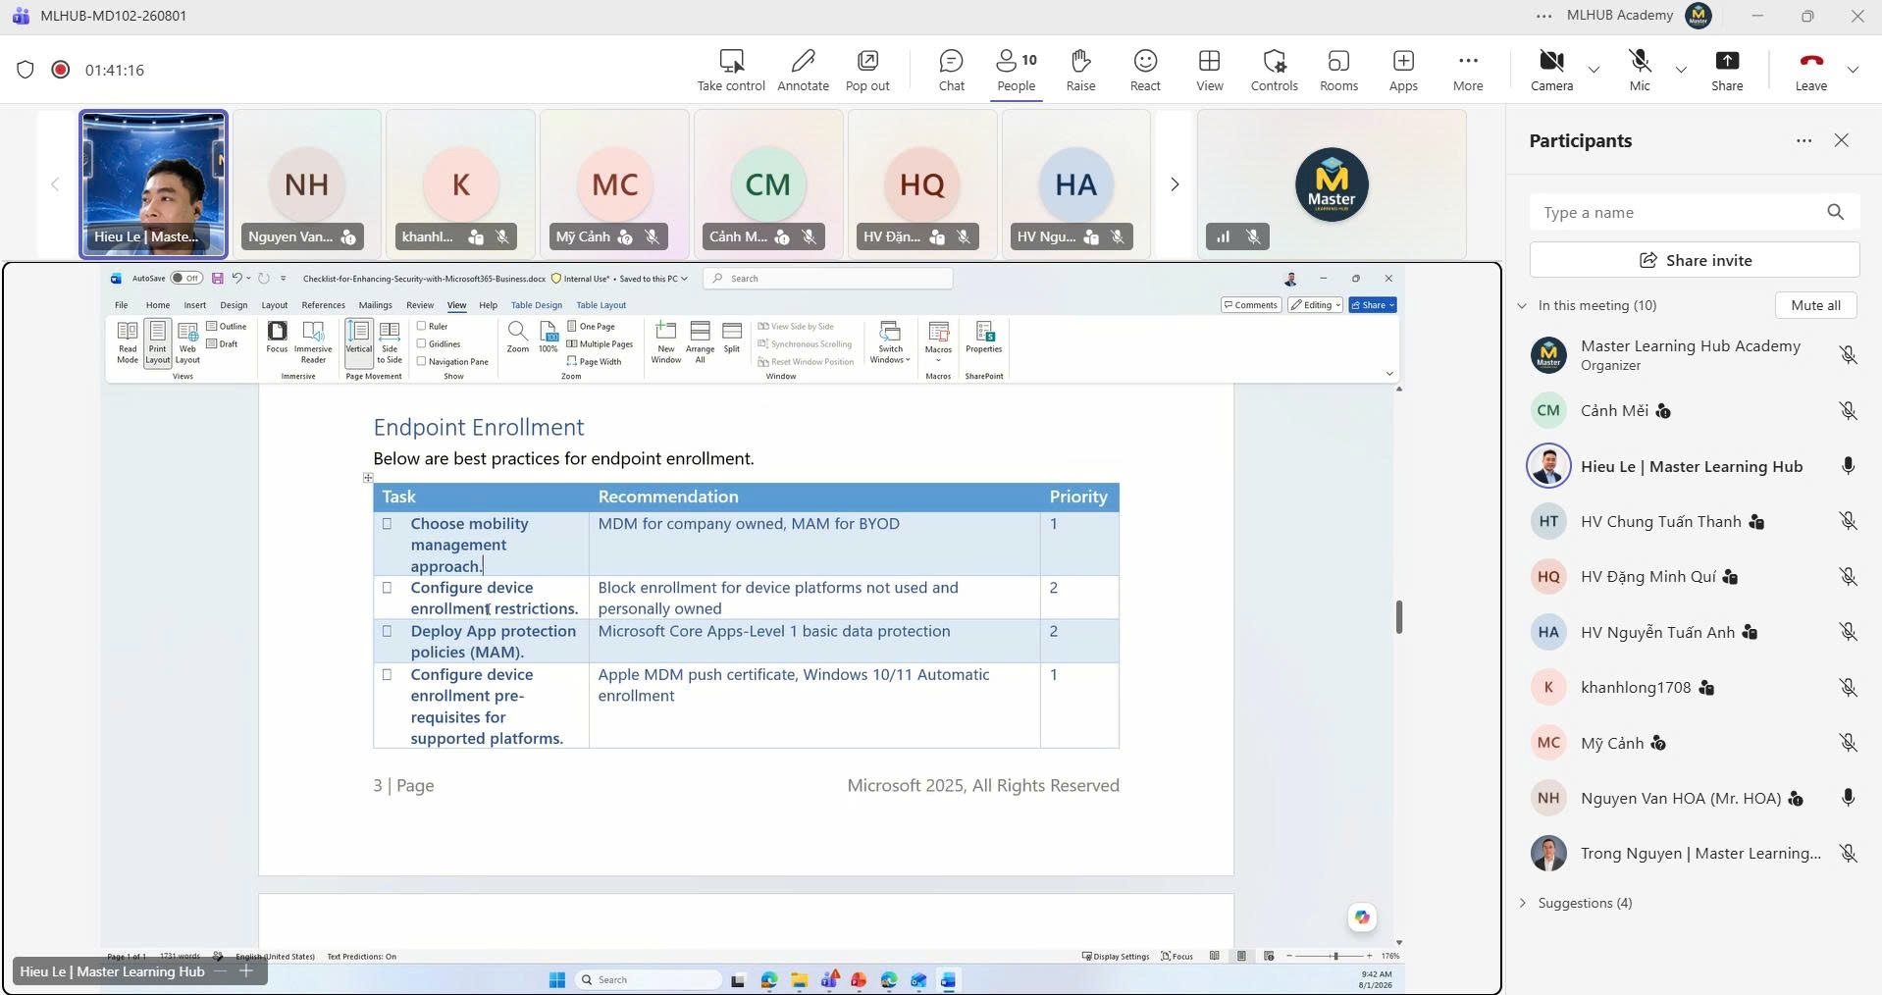This screenshot has height=995, width=1882.
Task: Open the Share content tray
Action: (x=1727, y=70)
